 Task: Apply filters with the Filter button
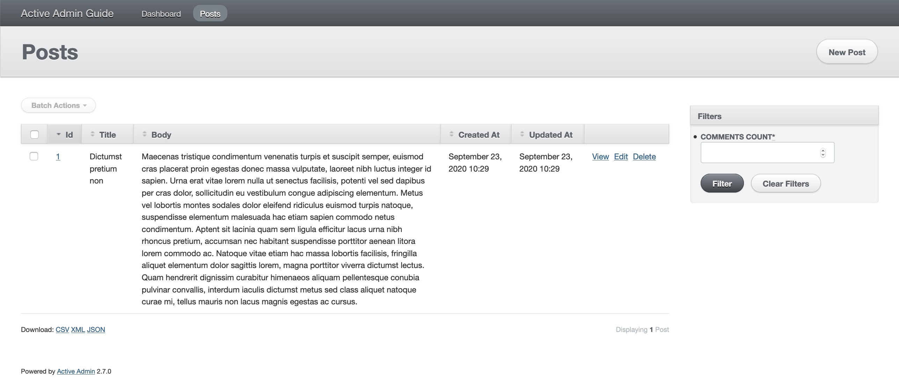click(722, 183)
